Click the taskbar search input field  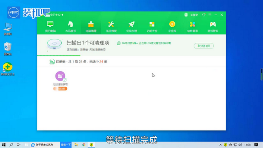pyautogui.click(x=45, y=145)
